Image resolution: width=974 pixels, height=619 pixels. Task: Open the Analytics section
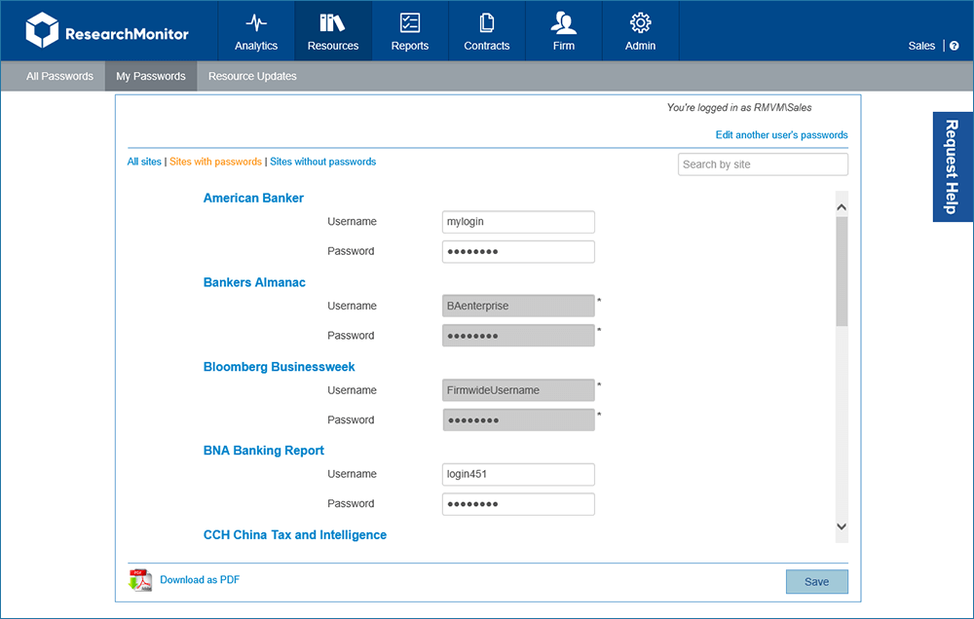click(256, 31)
